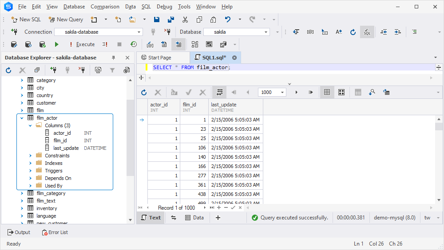
Task: Open the Comparison menu
Action: point(105,7)
